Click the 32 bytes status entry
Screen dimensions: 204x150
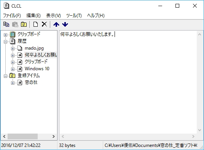tap(67, 145)
